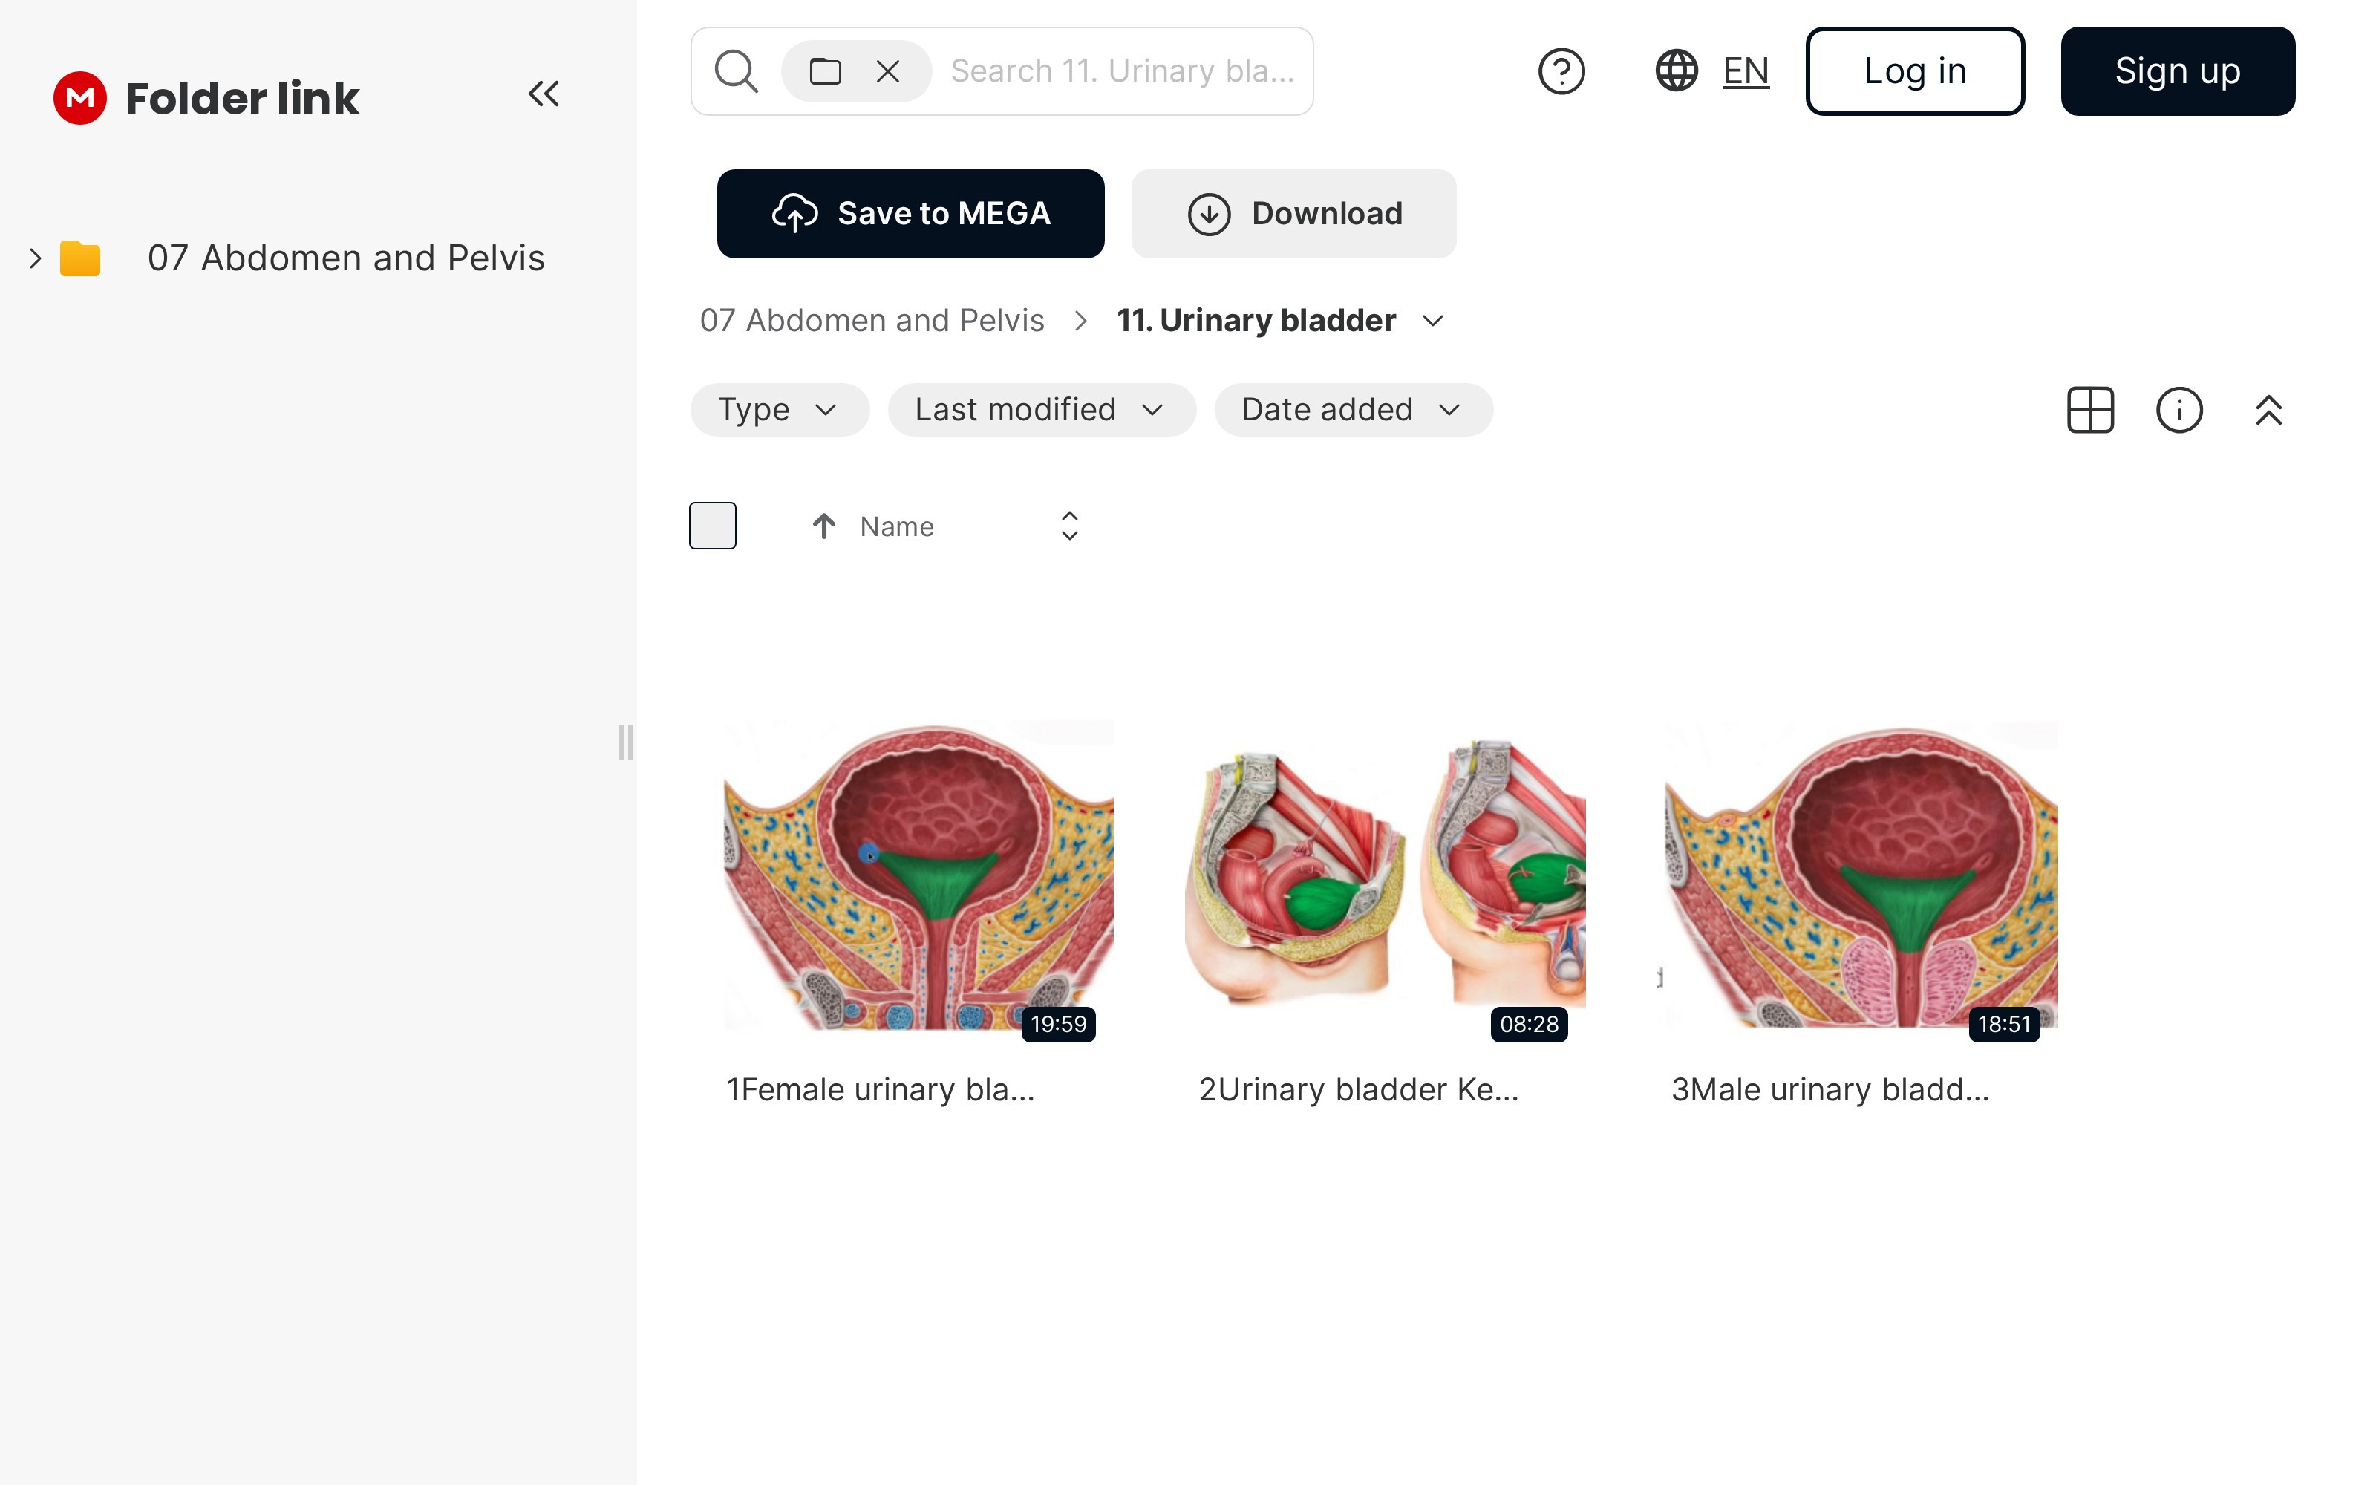The height and width of the screenshot is (1485, 2376).
Task: Open the Date added filter dropdown
Action: [1353, 410]
